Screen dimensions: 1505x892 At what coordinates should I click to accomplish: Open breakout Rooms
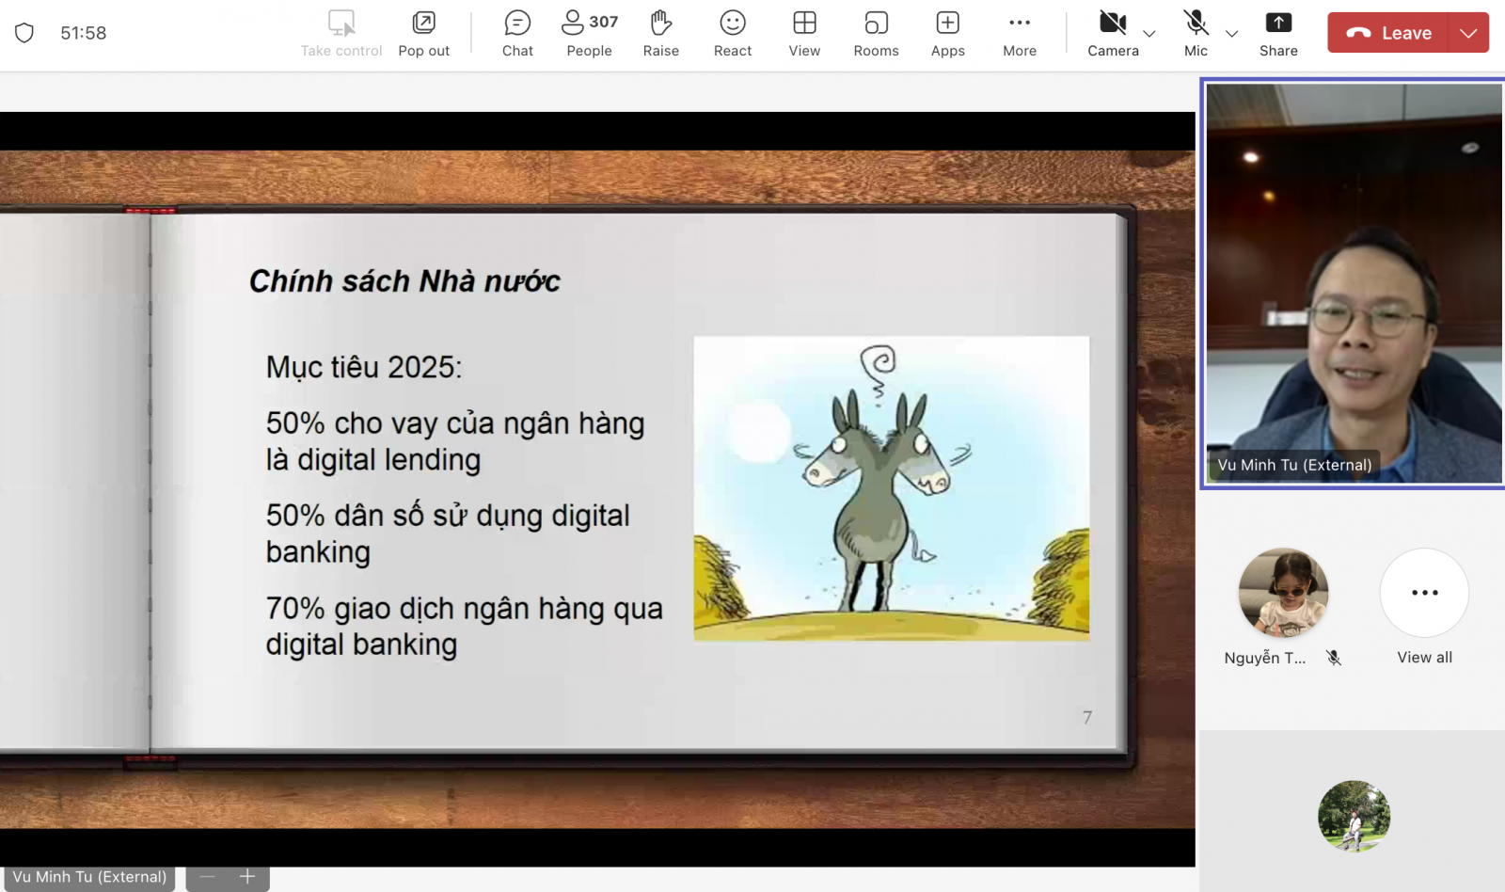click(x=876, y=34)
